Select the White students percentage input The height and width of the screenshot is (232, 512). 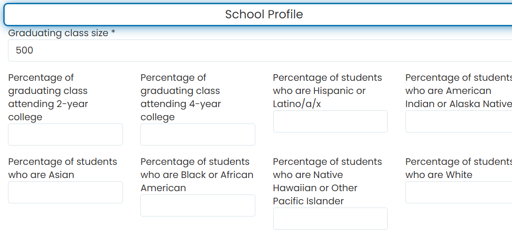pyautogui.click(x=459, y=192)
